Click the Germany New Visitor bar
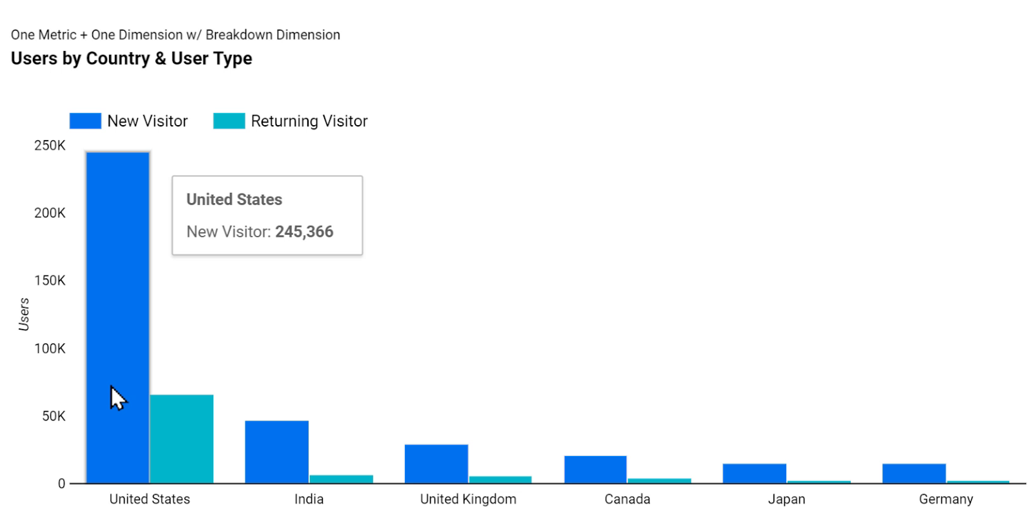1033x516 pixels. tap(914, 473)
